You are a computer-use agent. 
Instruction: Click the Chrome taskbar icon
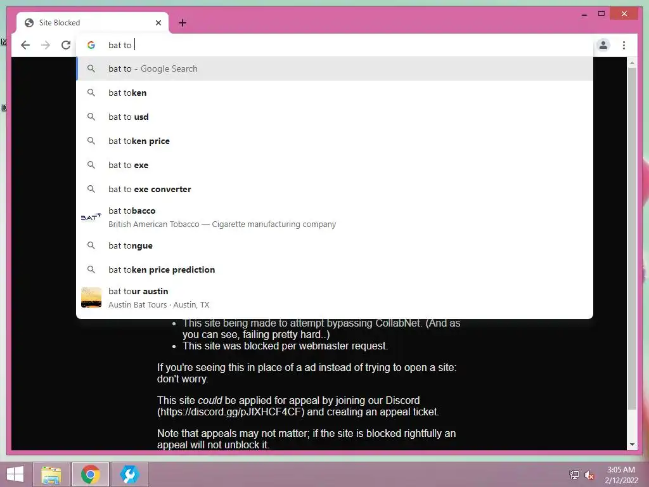pyautogui.click(x=91, y=474)
